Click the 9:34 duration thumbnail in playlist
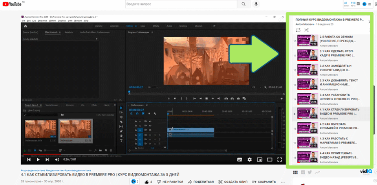Screen dimensions: 377x185 point(308,84)
